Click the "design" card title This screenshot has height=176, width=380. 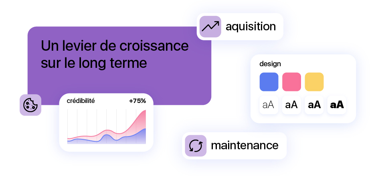pos(270,64)
